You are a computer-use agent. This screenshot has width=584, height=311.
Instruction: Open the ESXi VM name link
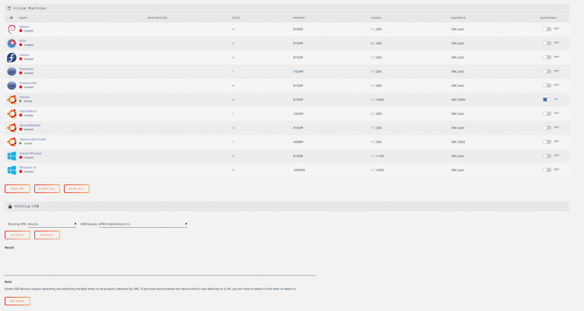click(22, 41)
